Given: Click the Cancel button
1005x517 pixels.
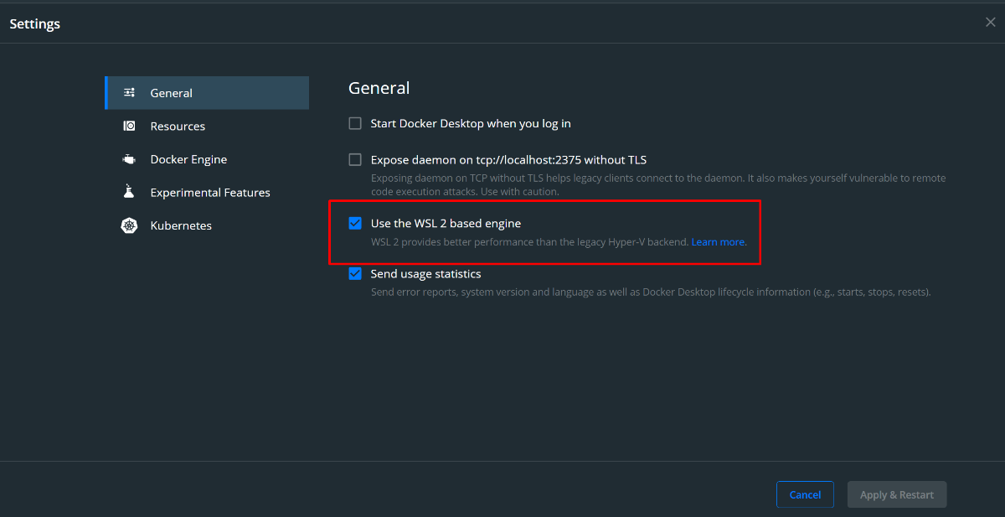Looking at the screenshot, I should pyautogui.click(x=805, y=494).
